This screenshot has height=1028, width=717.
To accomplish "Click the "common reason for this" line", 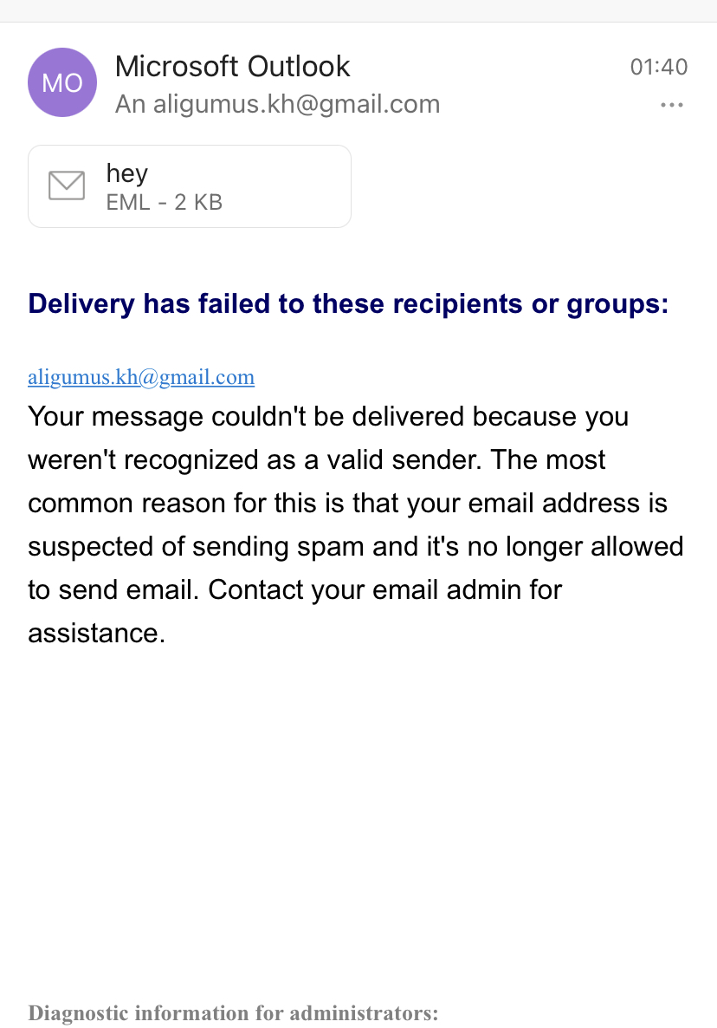I will 348,503.
